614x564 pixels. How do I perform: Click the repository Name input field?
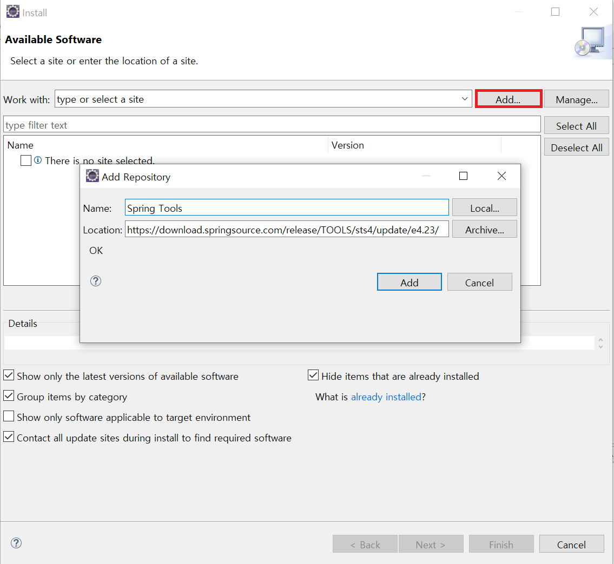(x=287, y=208)
